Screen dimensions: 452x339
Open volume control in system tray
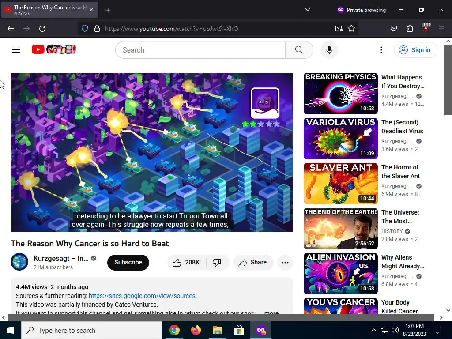tap(395, 330)
